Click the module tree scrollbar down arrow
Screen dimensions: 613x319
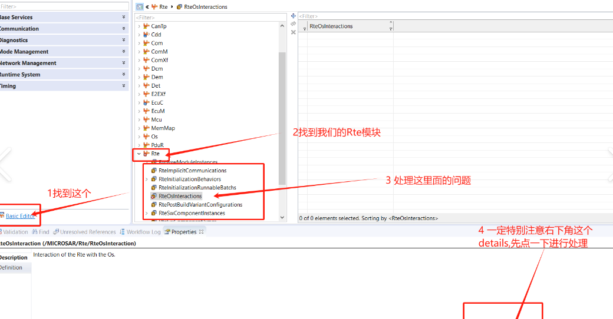(282, 218)
